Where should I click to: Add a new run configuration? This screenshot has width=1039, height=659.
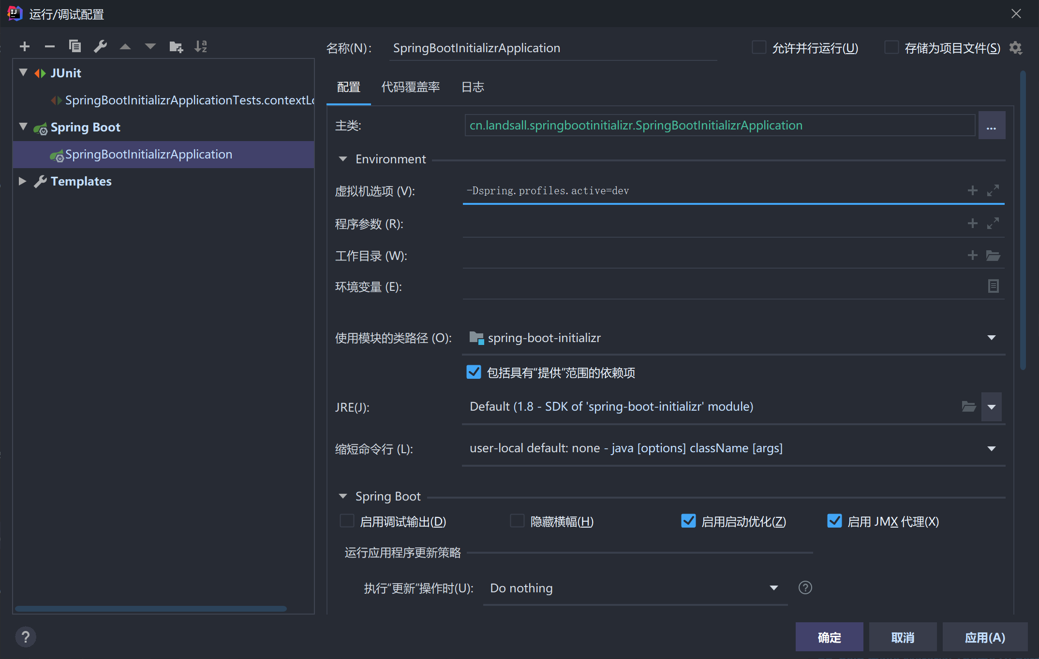click(25, 46)
